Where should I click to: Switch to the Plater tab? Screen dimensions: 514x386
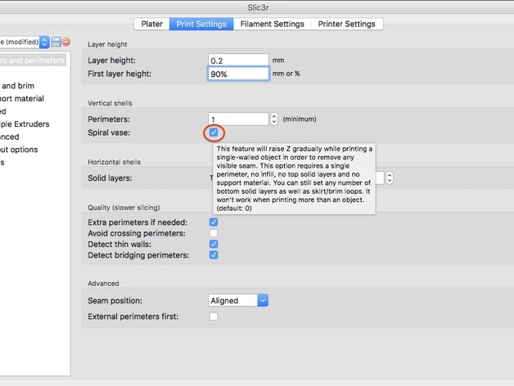point(151,25)
